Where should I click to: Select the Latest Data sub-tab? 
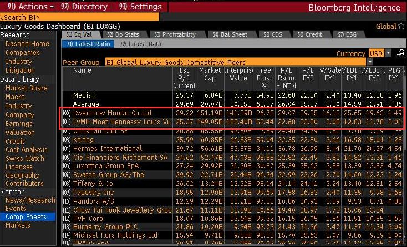click(x=141, y=44)
